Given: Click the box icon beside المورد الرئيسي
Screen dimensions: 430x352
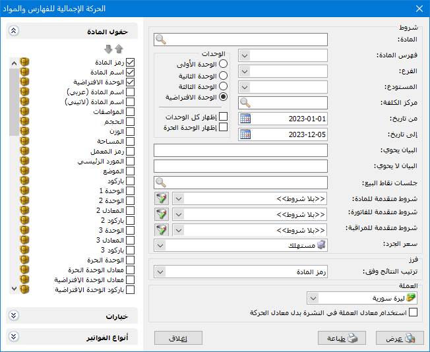Looking at the screenshot, I should 24,161.
